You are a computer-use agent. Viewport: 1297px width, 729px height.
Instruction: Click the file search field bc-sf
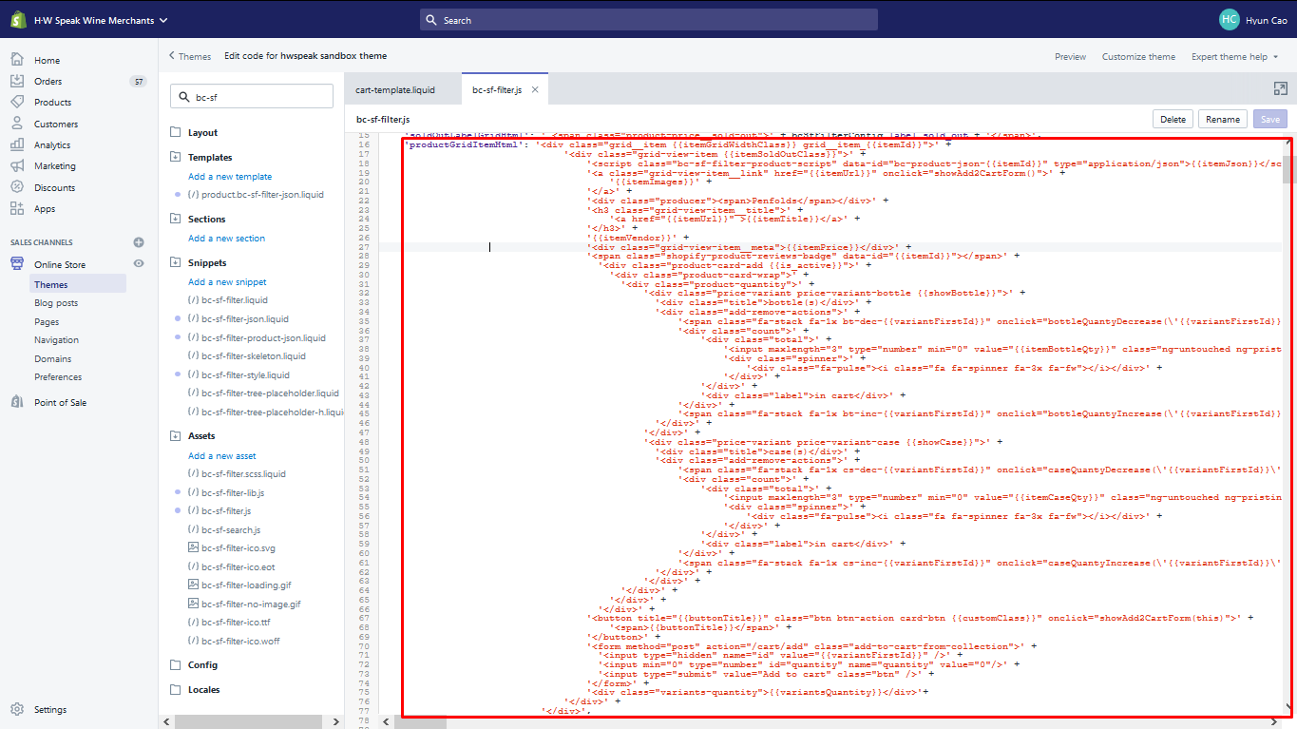point(252,96)
